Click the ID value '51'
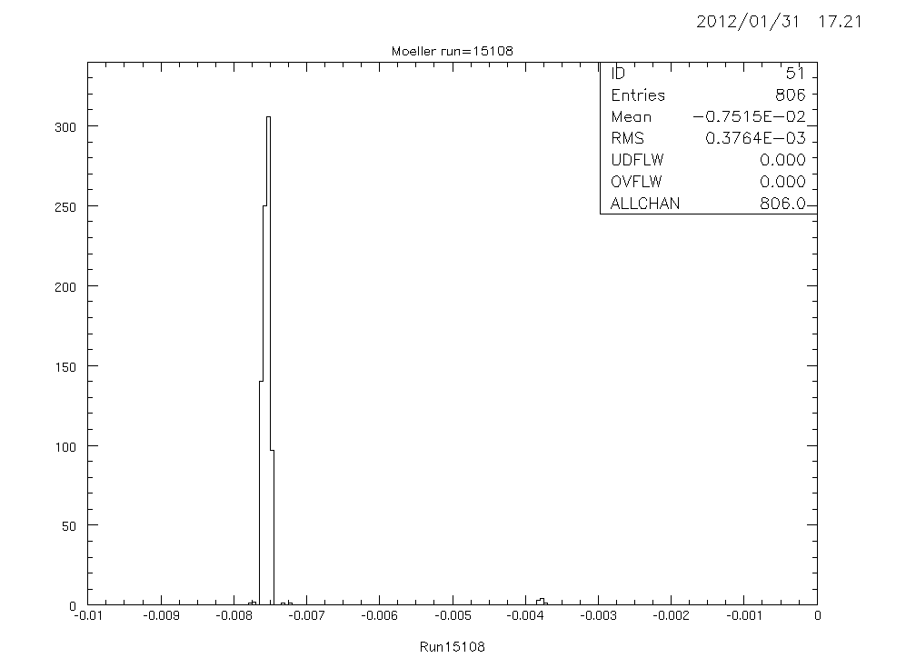 tap(795, 74)
